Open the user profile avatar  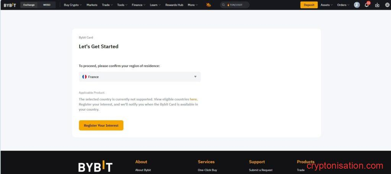click(x=357, y=5)
